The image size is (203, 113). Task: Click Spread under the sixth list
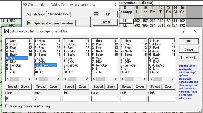[x=155, y=87]
